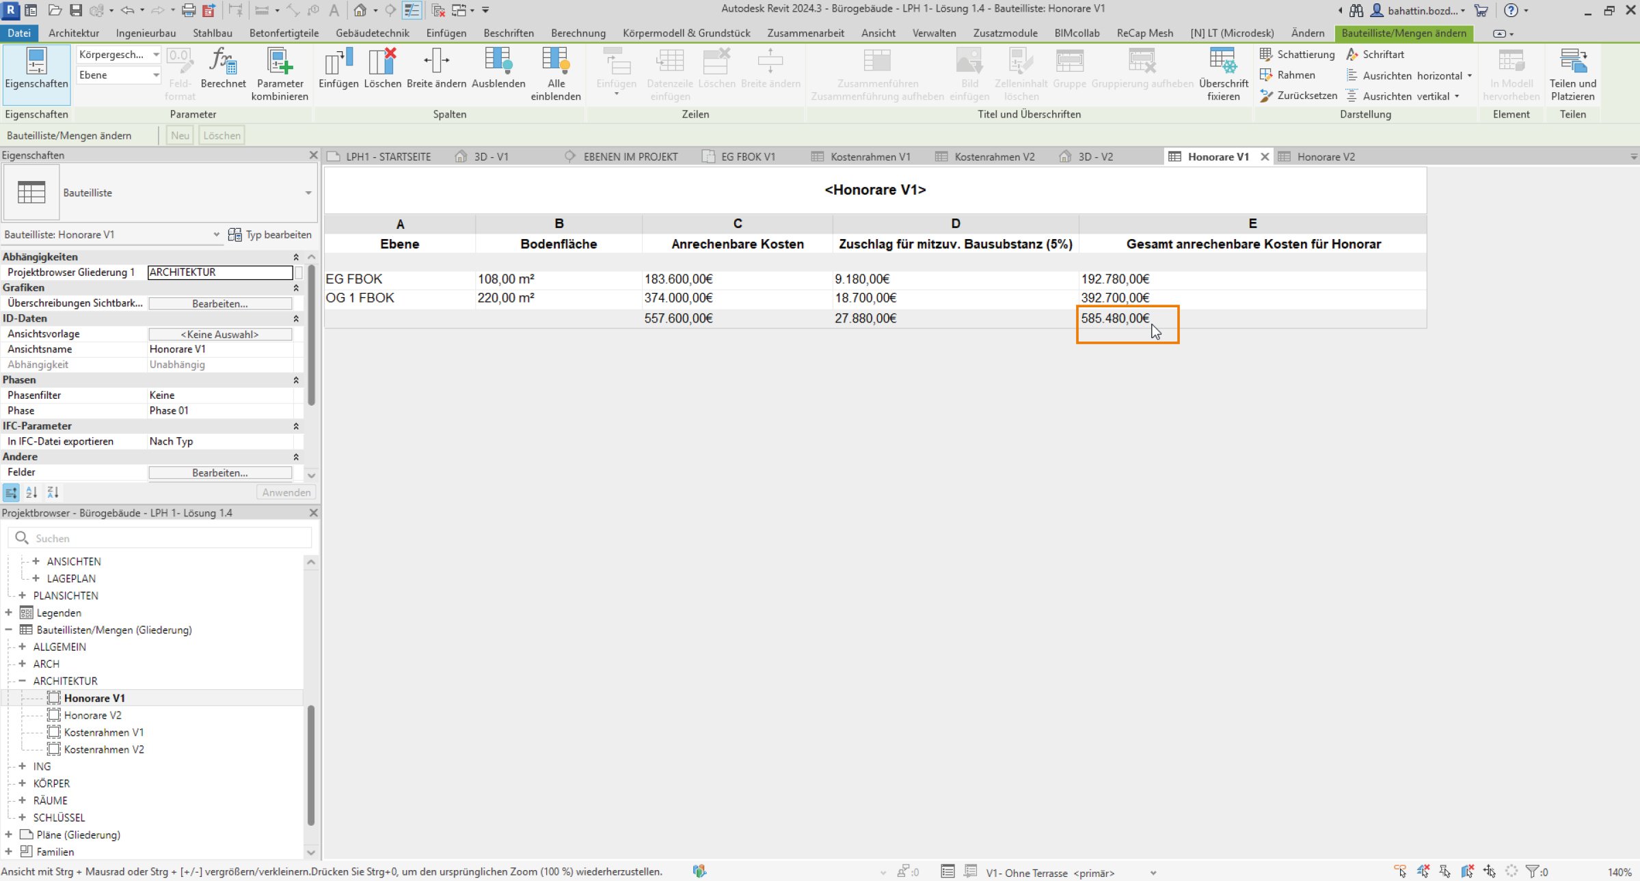Open the Datei menu
The image size is (1640, 881).
tap(19, 33)
